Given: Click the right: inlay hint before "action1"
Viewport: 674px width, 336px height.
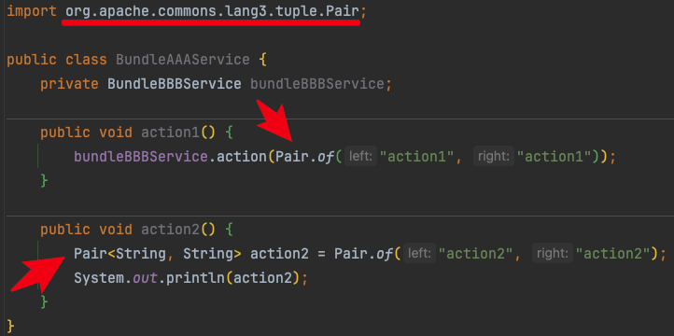Looking at the screenshot, I should (494, 157).
